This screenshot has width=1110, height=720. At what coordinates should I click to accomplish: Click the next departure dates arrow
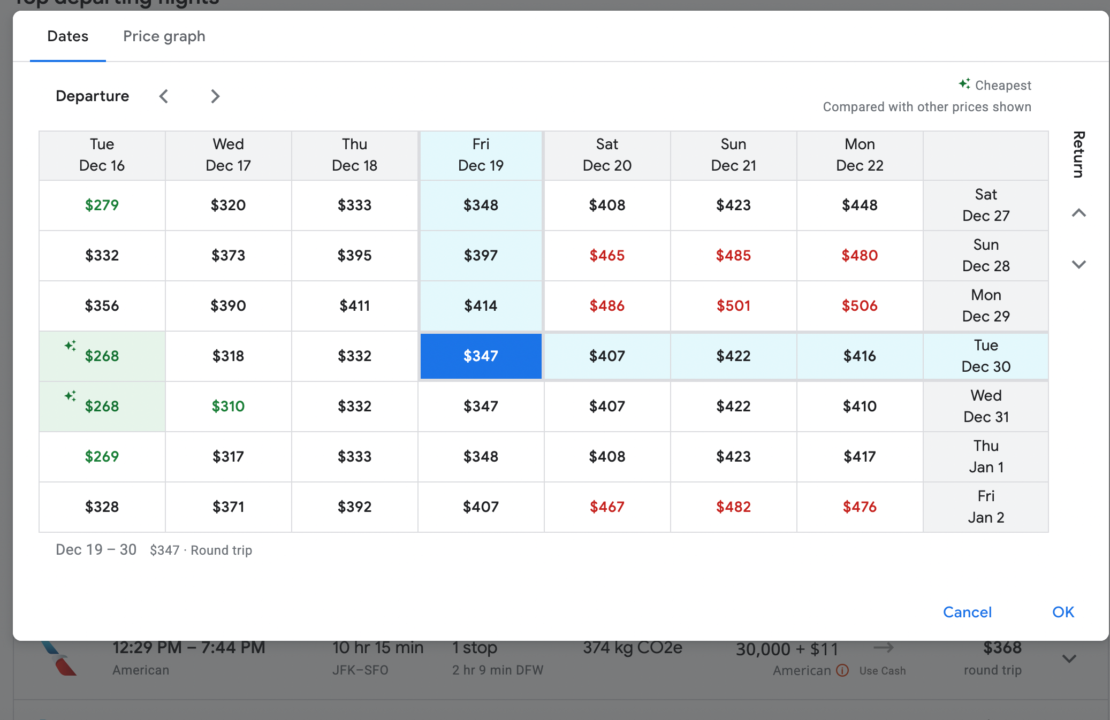pyautogui.click(x=215, y=96)
